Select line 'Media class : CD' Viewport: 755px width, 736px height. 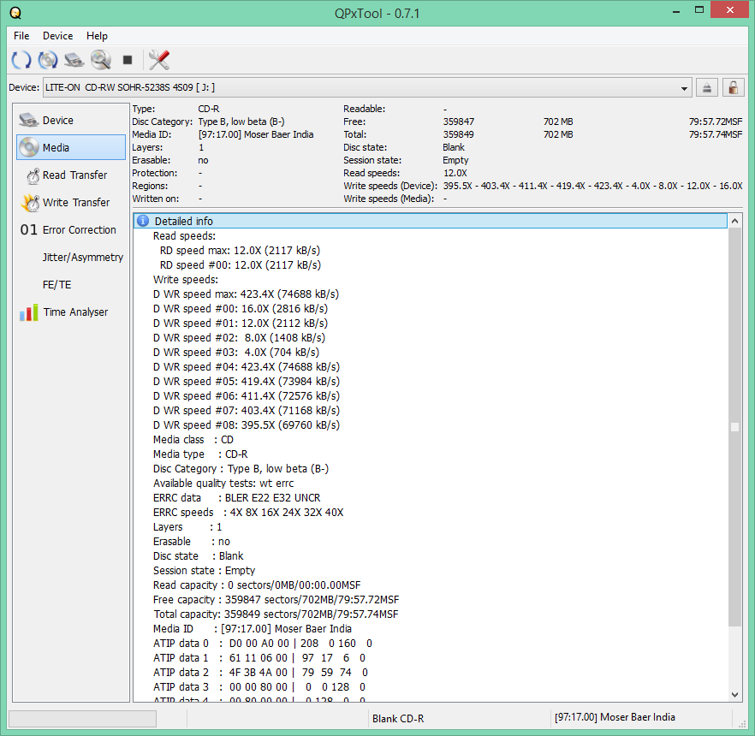click(x=193, y=440)
